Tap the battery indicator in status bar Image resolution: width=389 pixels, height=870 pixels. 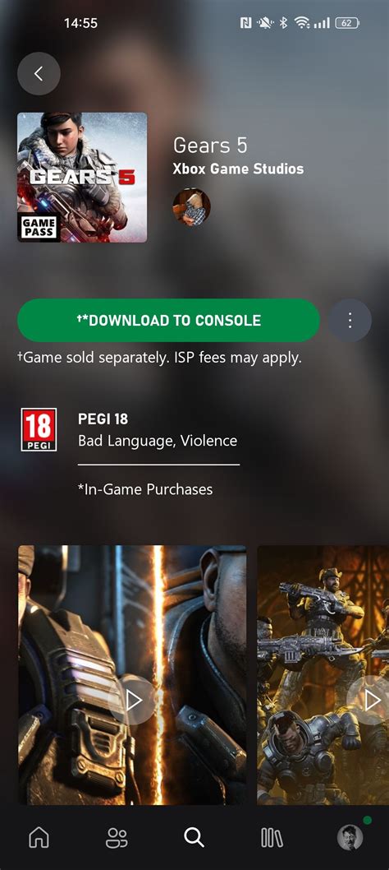tap(347, 23)
